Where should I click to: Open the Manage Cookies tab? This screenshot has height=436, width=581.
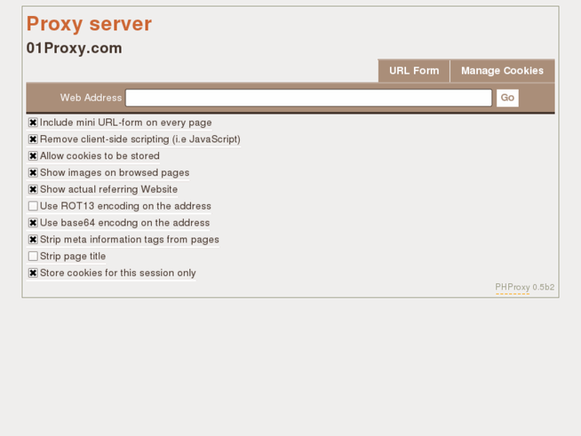coord(502,70)
